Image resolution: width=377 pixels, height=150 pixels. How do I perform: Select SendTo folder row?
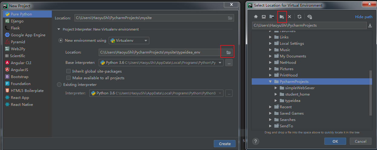pos(310,126)
